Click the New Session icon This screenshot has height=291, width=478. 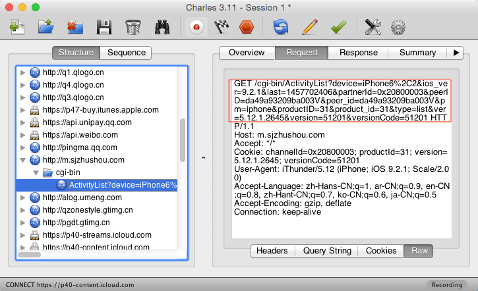[16, 27]
